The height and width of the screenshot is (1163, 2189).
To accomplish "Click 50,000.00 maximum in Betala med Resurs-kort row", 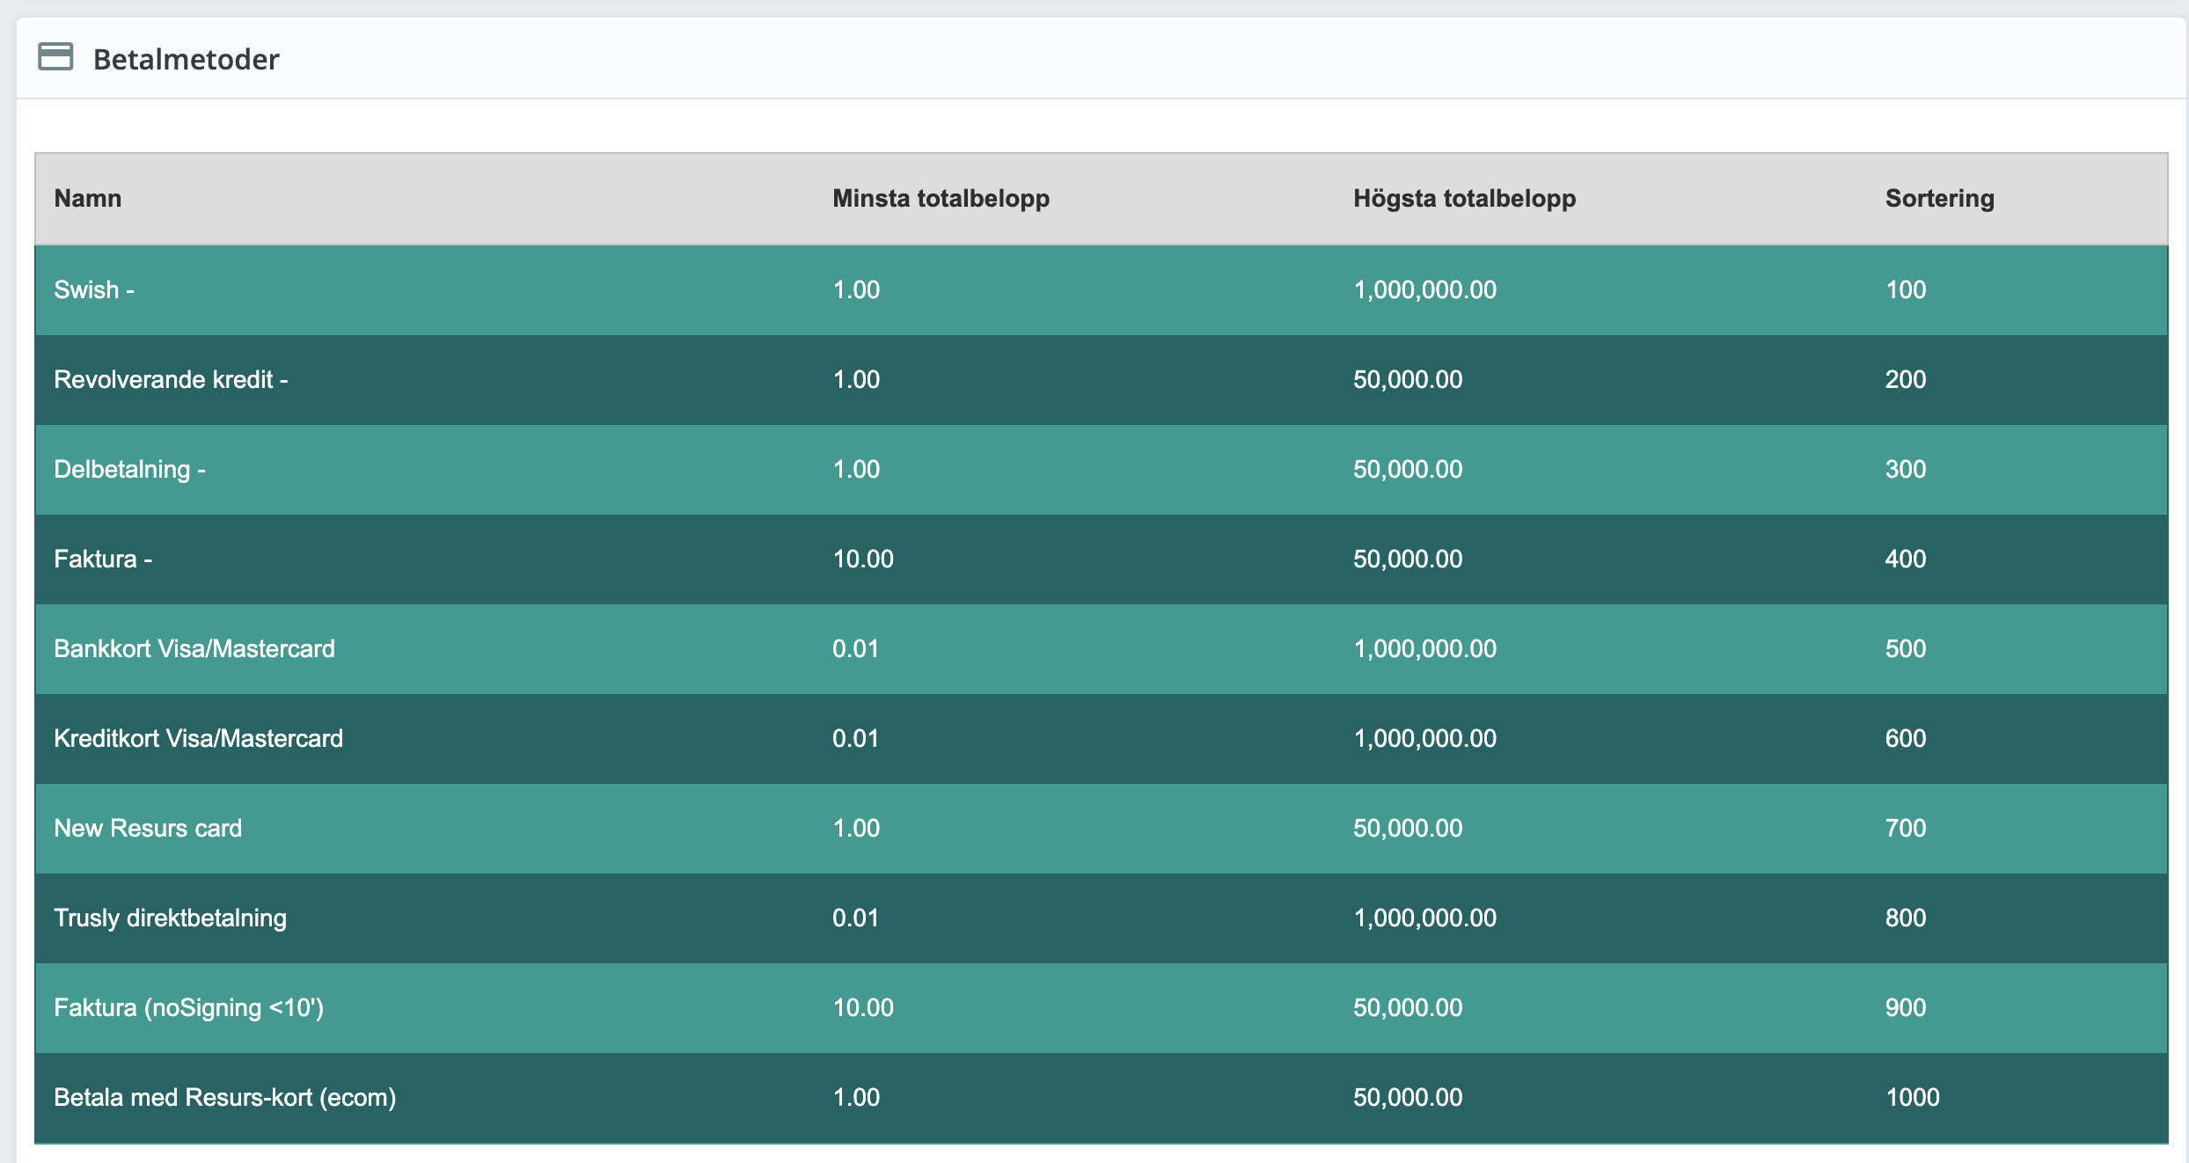I will [x=1408, y=1097].
